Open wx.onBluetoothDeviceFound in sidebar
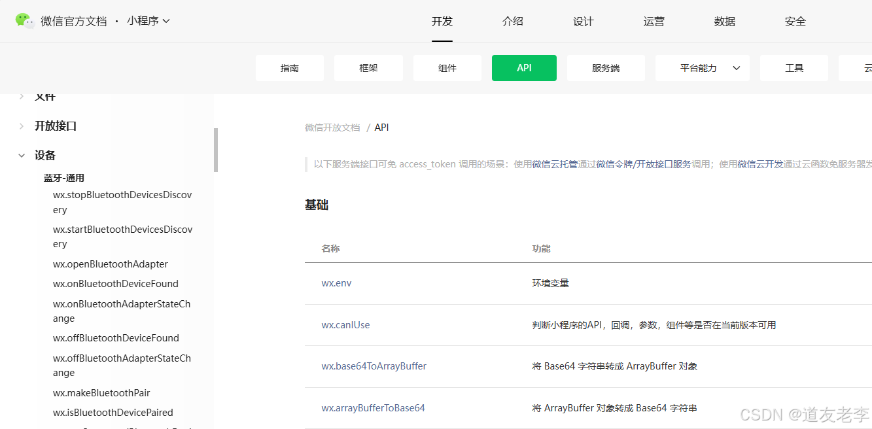 click(116, 284)
